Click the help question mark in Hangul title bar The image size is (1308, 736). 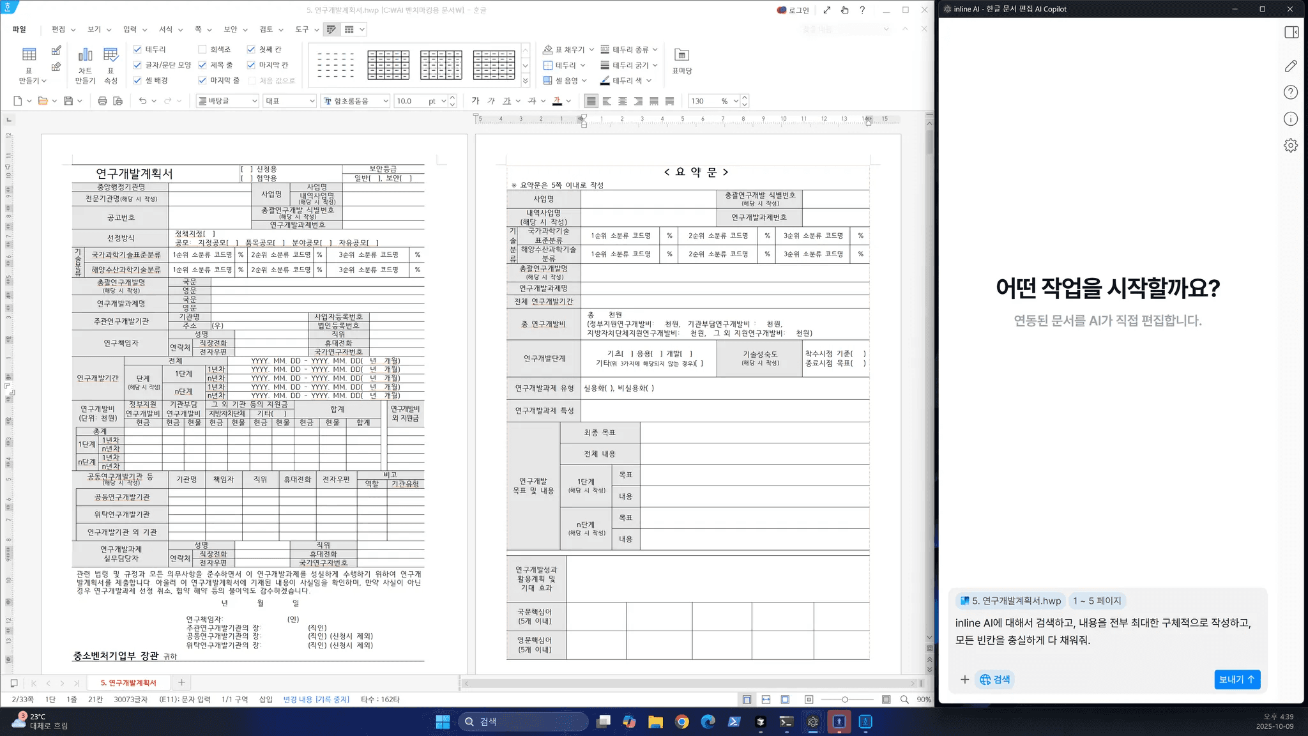coord(862,10)
